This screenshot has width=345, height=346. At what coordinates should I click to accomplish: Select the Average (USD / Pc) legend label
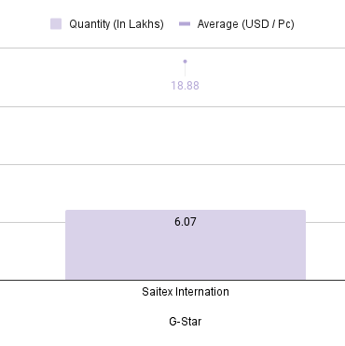pyautogui.click(x=245, y=24)
